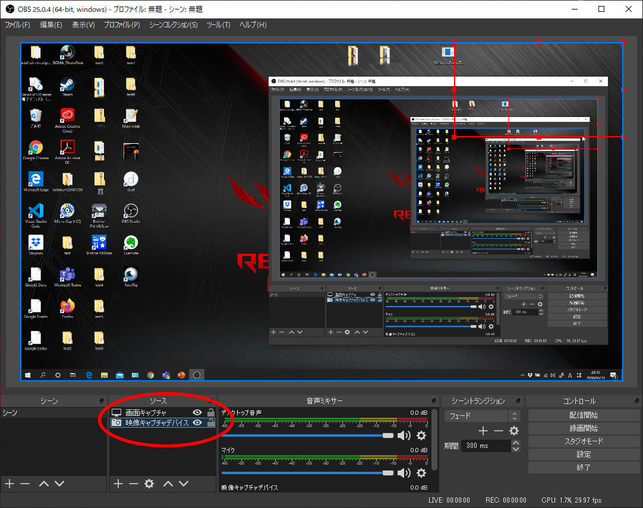Move the scene up with the arrow
Screen dimensions: 643x508
44,484
